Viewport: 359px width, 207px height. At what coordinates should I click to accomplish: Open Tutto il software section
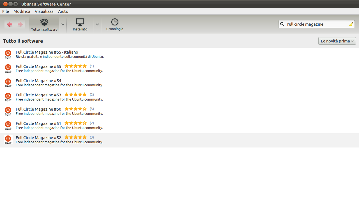[x=44, y=25]
